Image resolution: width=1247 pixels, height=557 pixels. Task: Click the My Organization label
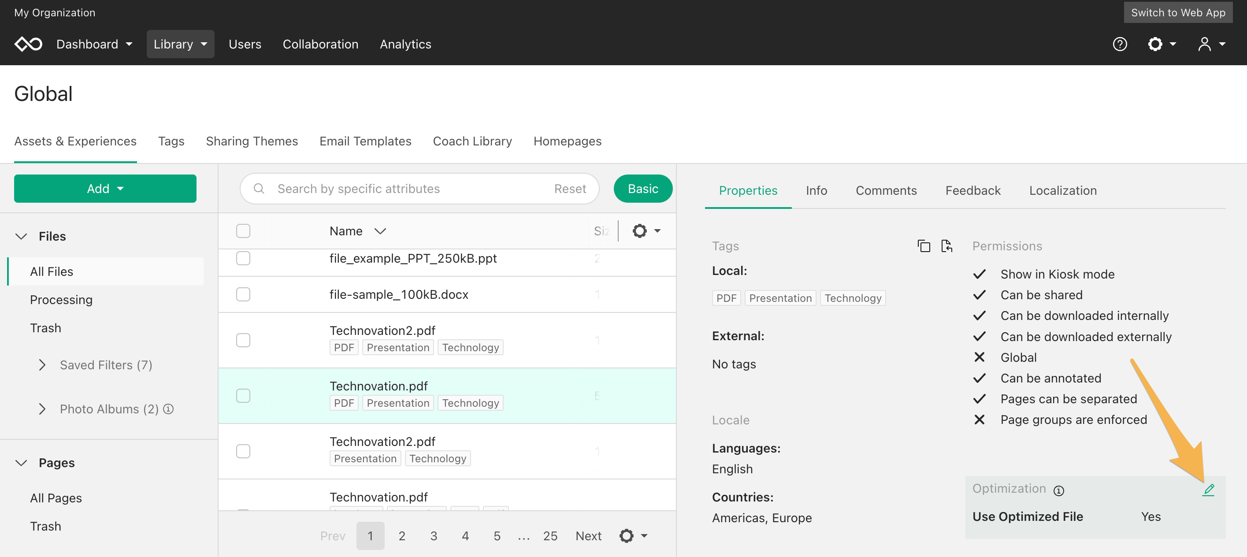click(x=55, y=13)
